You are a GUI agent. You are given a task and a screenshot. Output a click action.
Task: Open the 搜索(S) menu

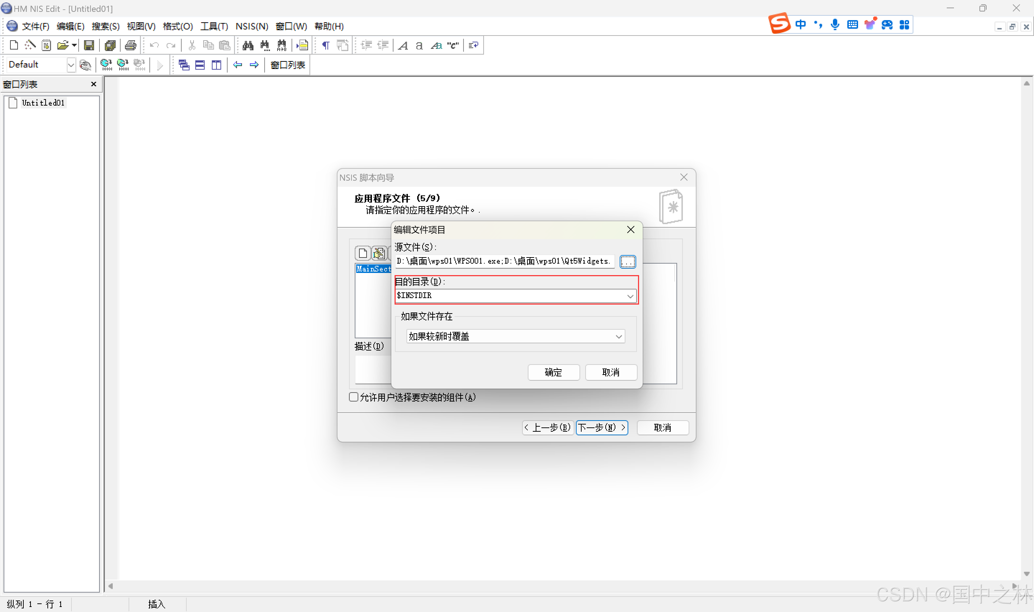pos(106,26)
